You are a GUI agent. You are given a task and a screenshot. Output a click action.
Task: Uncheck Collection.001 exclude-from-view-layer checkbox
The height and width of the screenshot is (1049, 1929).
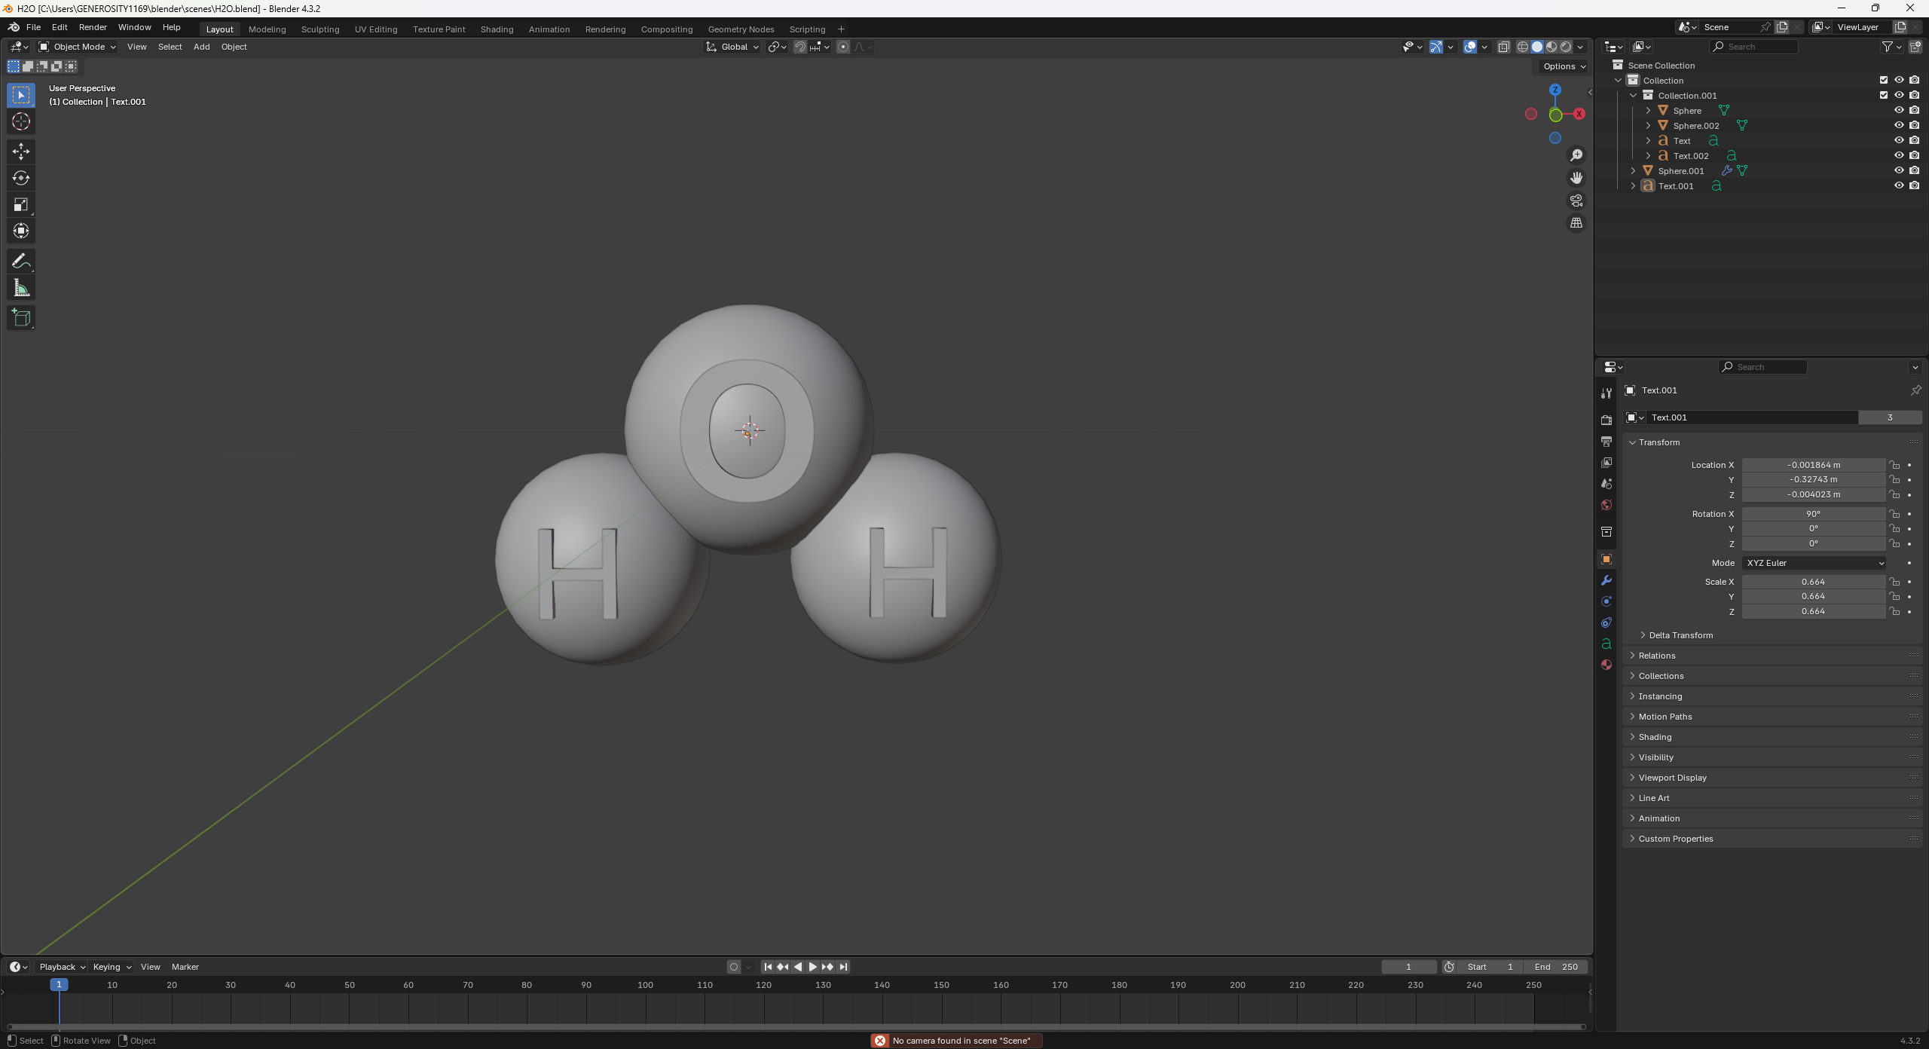(1884, 95)
